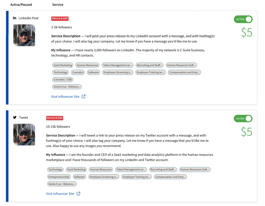Click the Tweet service profile photo

24,134
